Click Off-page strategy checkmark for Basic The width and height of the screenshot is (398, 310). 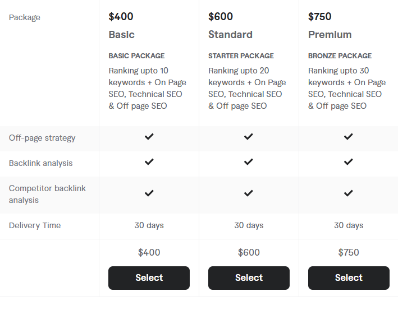coord(149,137)
